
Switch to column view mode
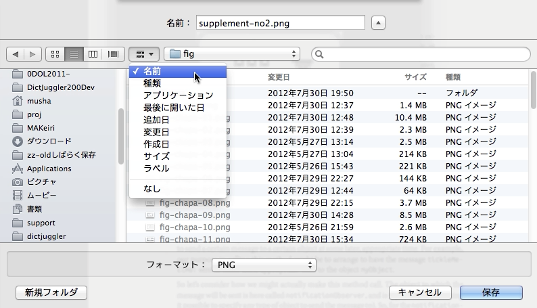tap(93, 53)
